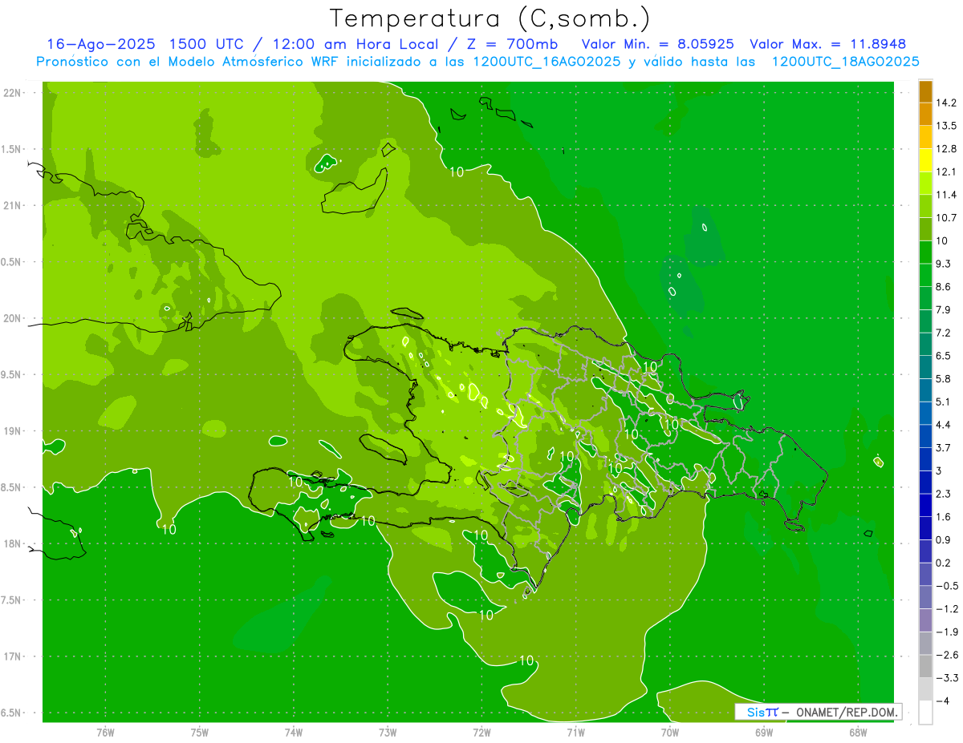
Task: Click the legend value 10.7
Action: [x=946, y=218]
